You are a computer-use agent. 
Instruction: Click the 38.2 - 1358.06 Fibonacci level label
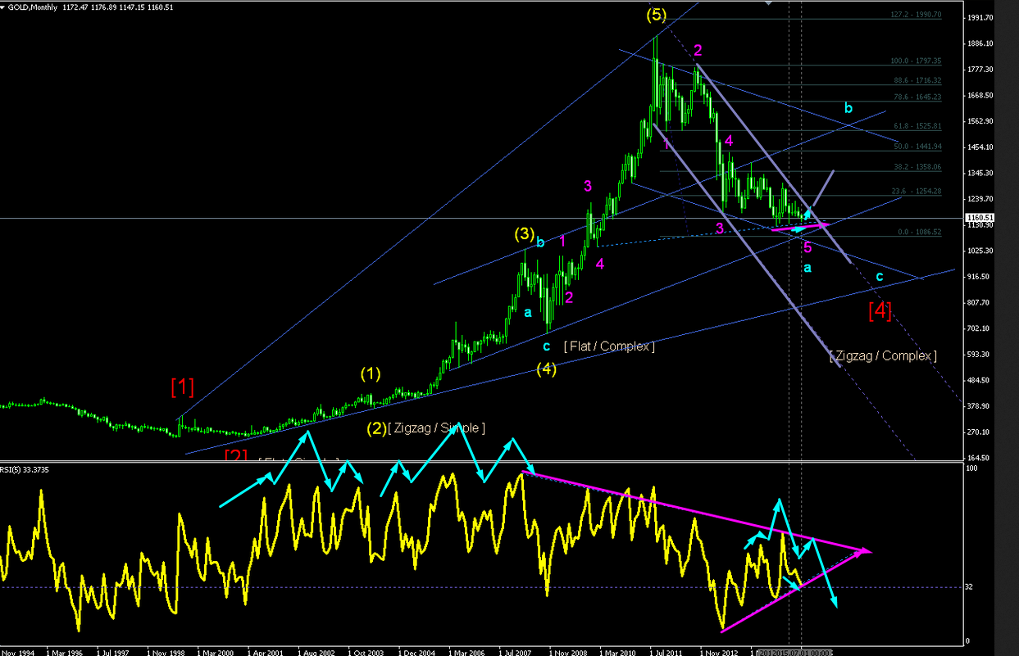[917, 166]
